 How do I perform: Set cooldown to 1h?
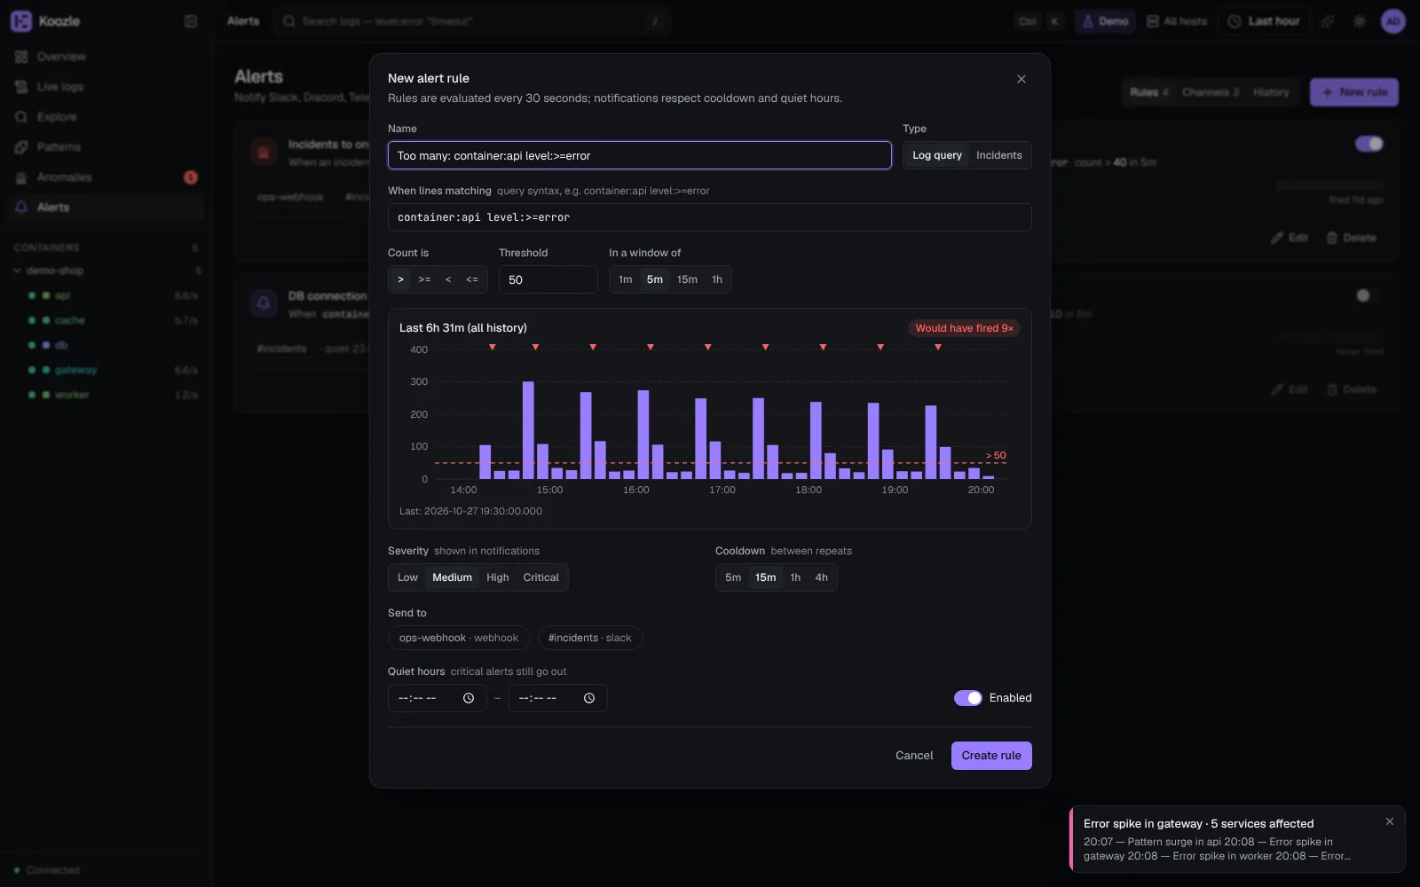pos(795,577)
